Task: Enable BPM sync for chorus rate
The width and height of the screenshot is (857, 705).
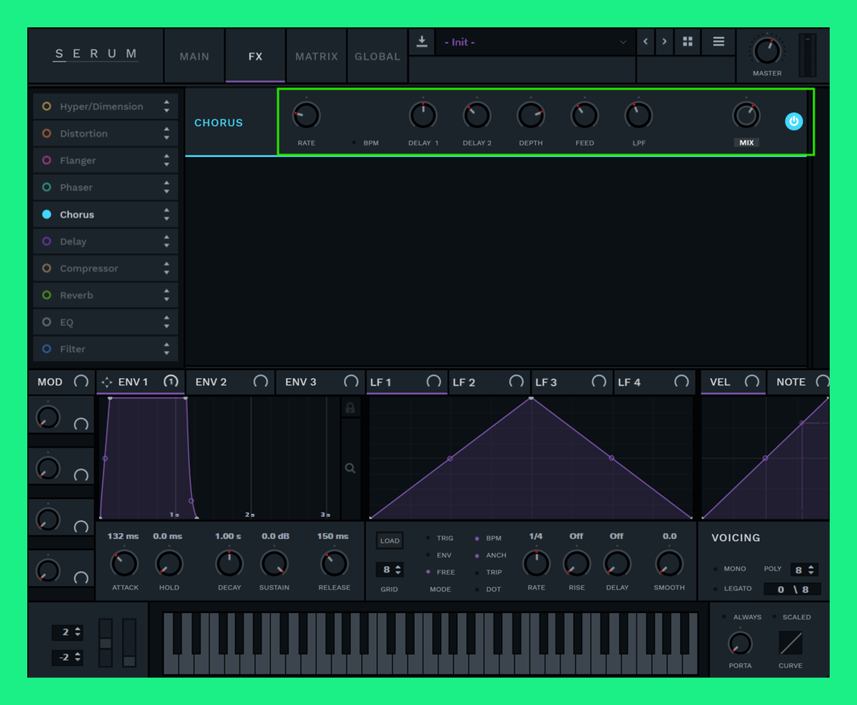Action: point(354,143)
